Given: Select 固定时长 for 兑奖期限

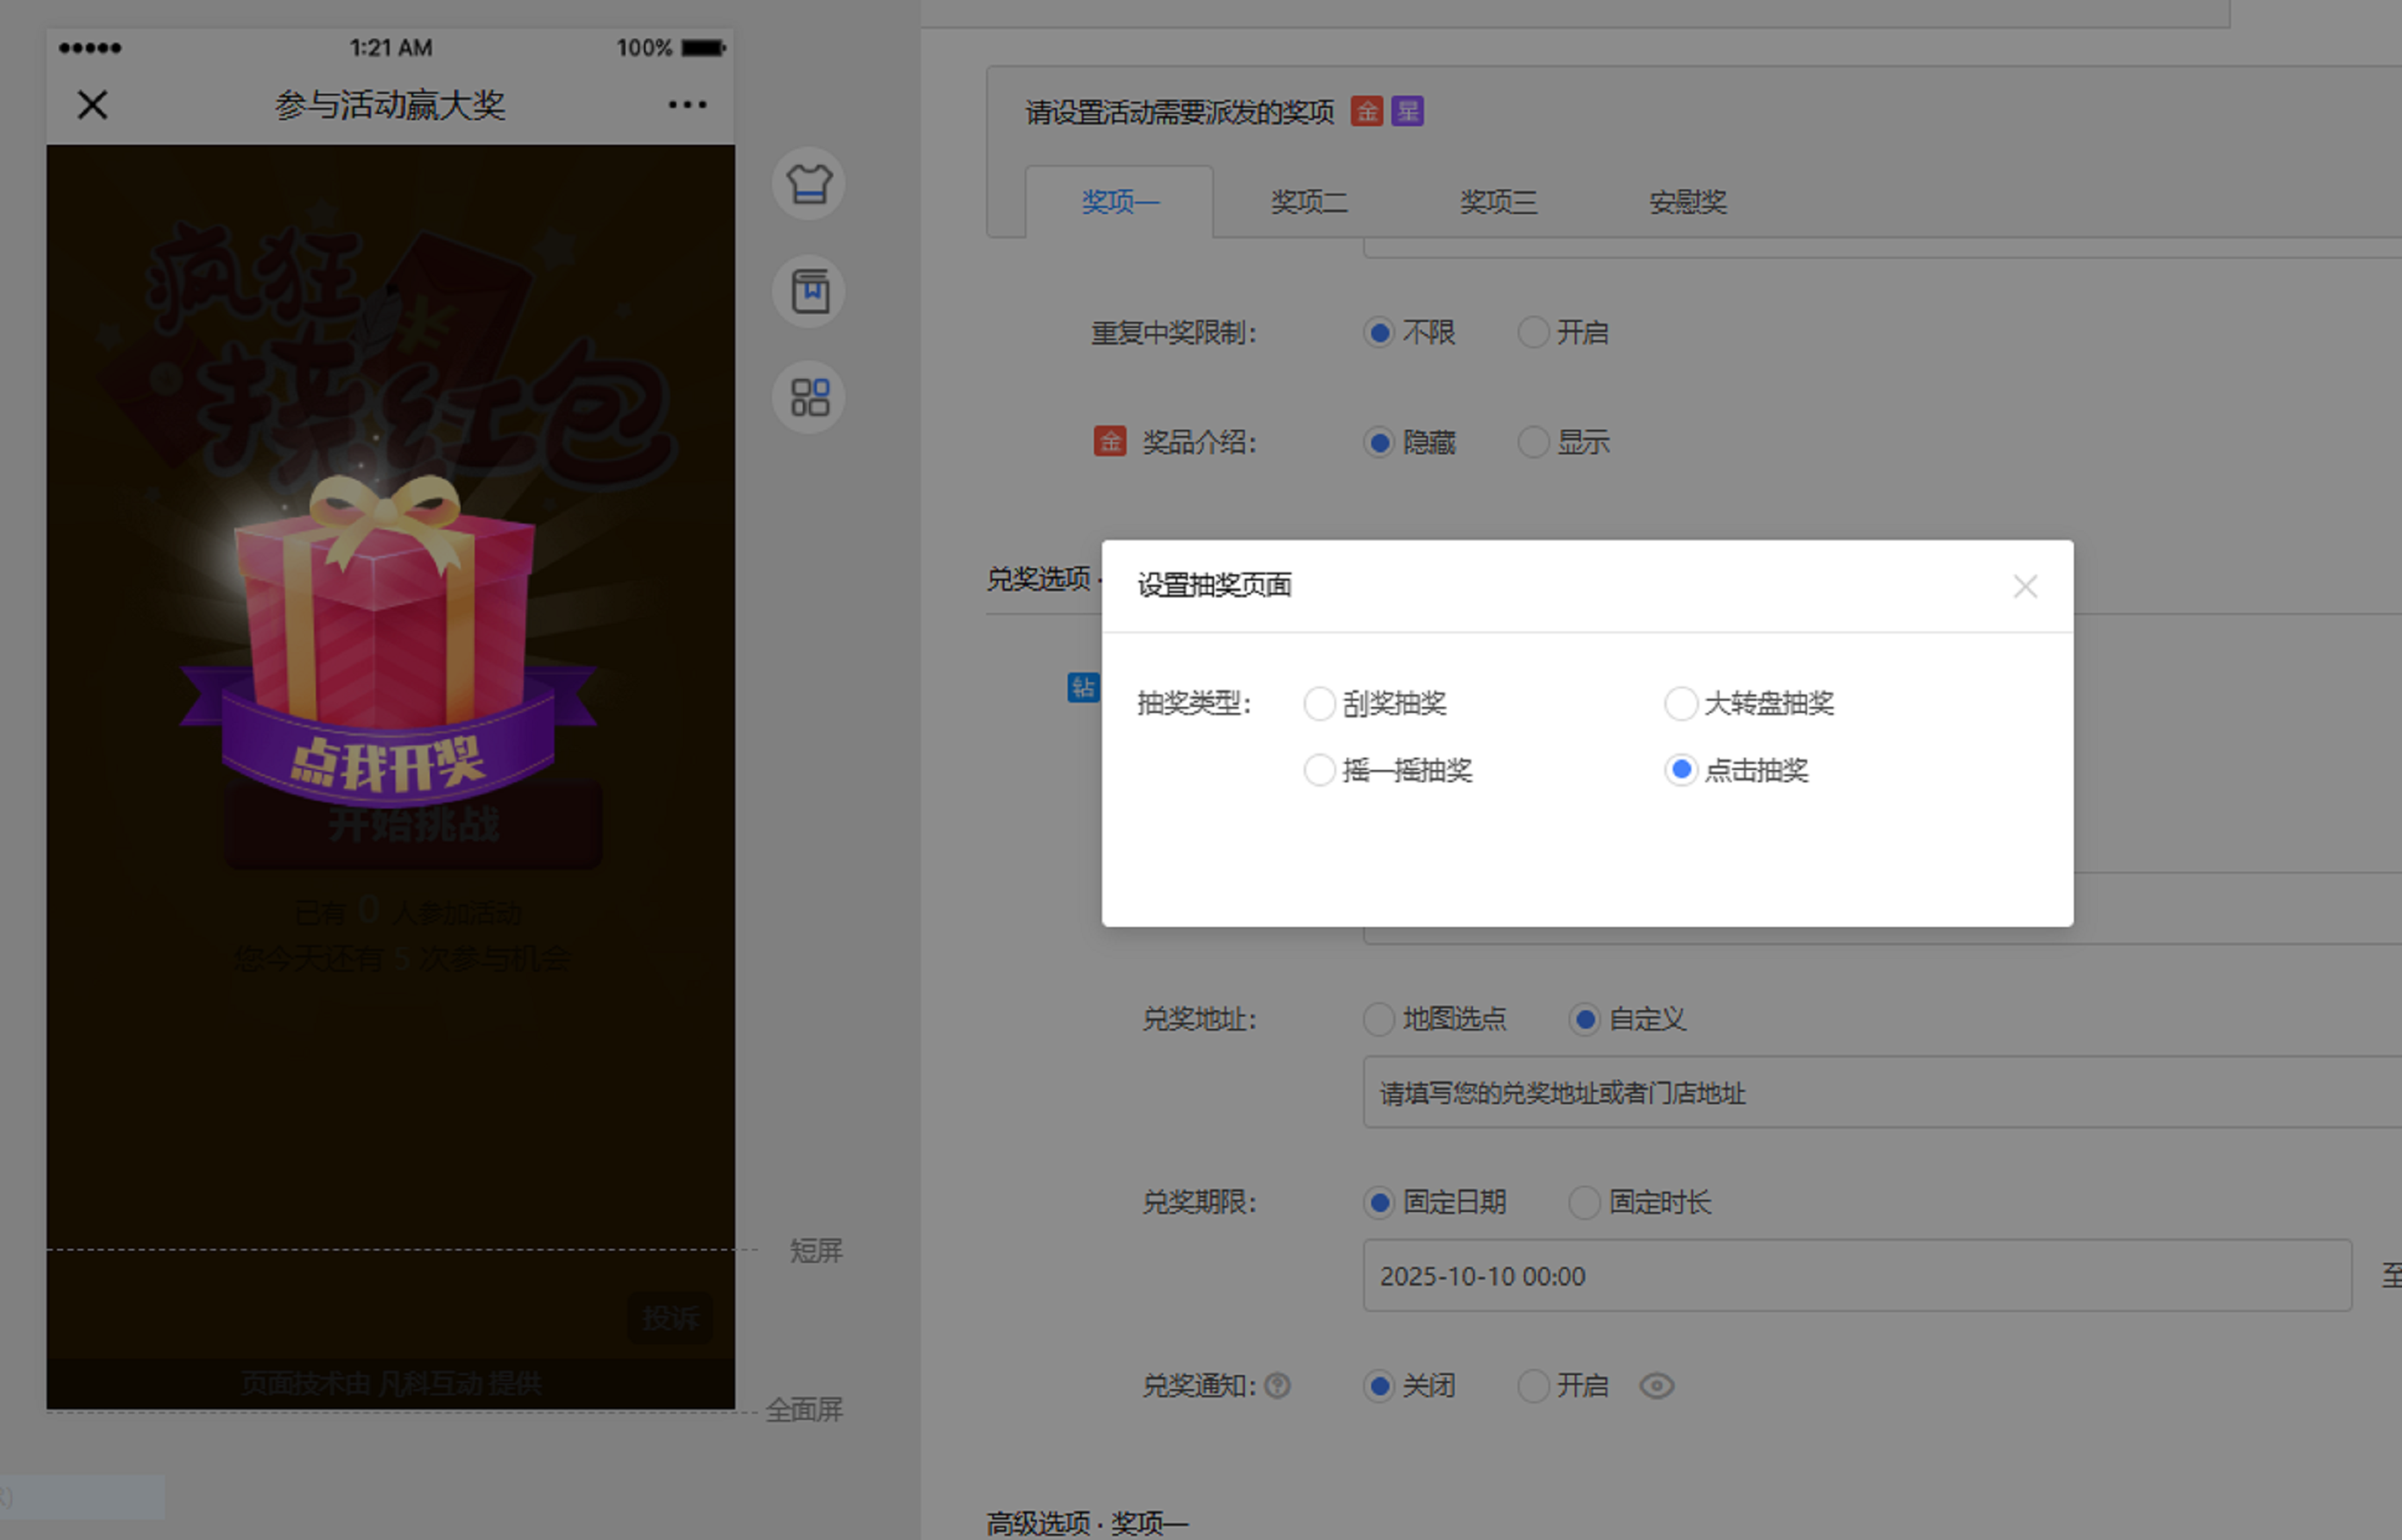Looking at the screenshot, I should point(1584,1202).
